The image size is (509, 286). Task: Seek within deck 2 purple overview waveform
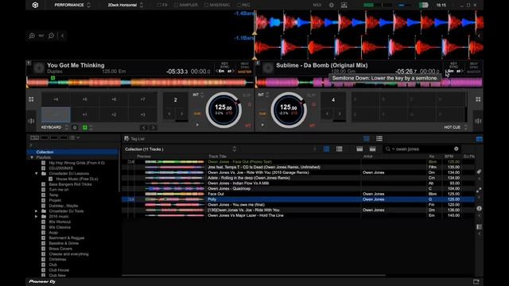tap(369, 83)
